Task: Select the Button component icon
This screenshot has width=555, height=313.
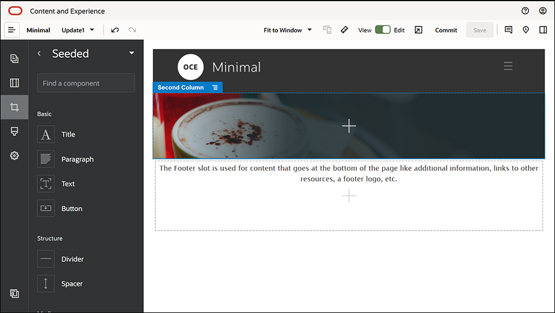Action: coord(46,208)
